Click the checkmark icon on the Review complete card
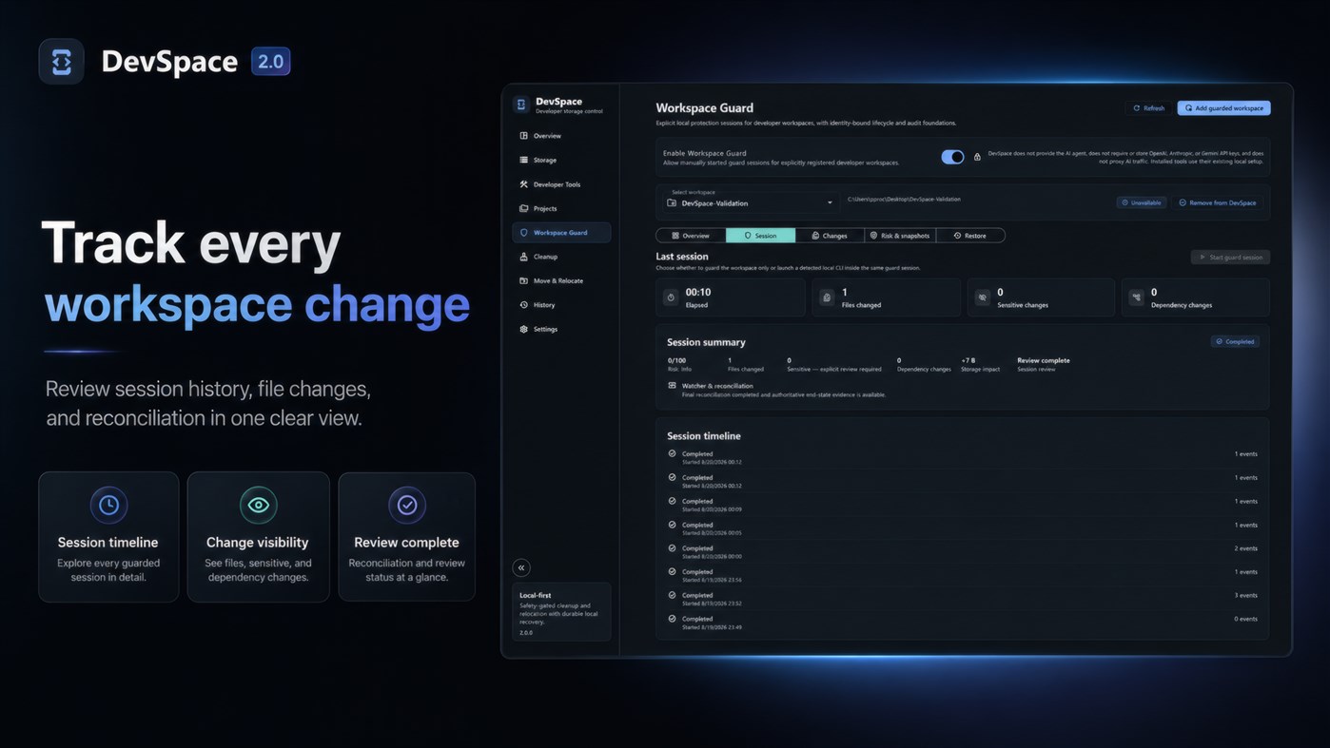The height and width of the screenshot is (748, 1330). pyautogui.click(x=407, y=505)
